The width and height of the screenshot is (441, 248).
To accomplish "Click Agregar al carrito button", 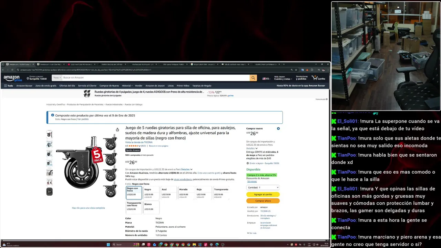I will pyautogui.click(x=263, y=194).
